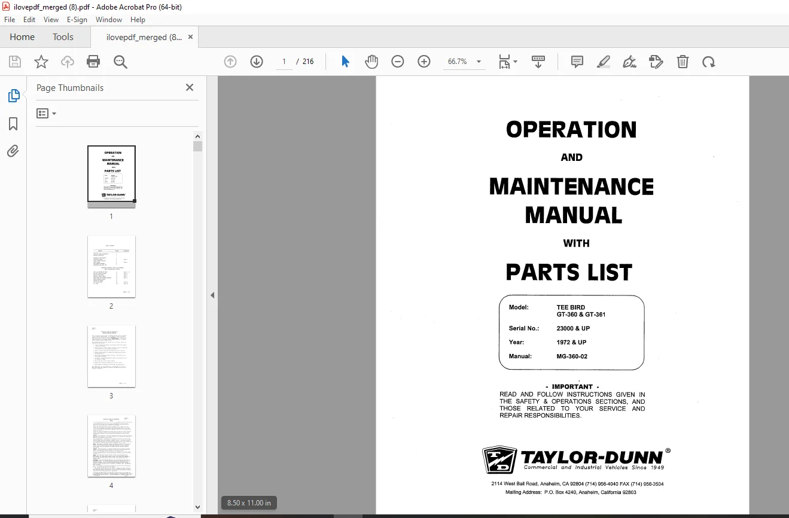Click the Page Thumbnails panel title

[70, 87]
